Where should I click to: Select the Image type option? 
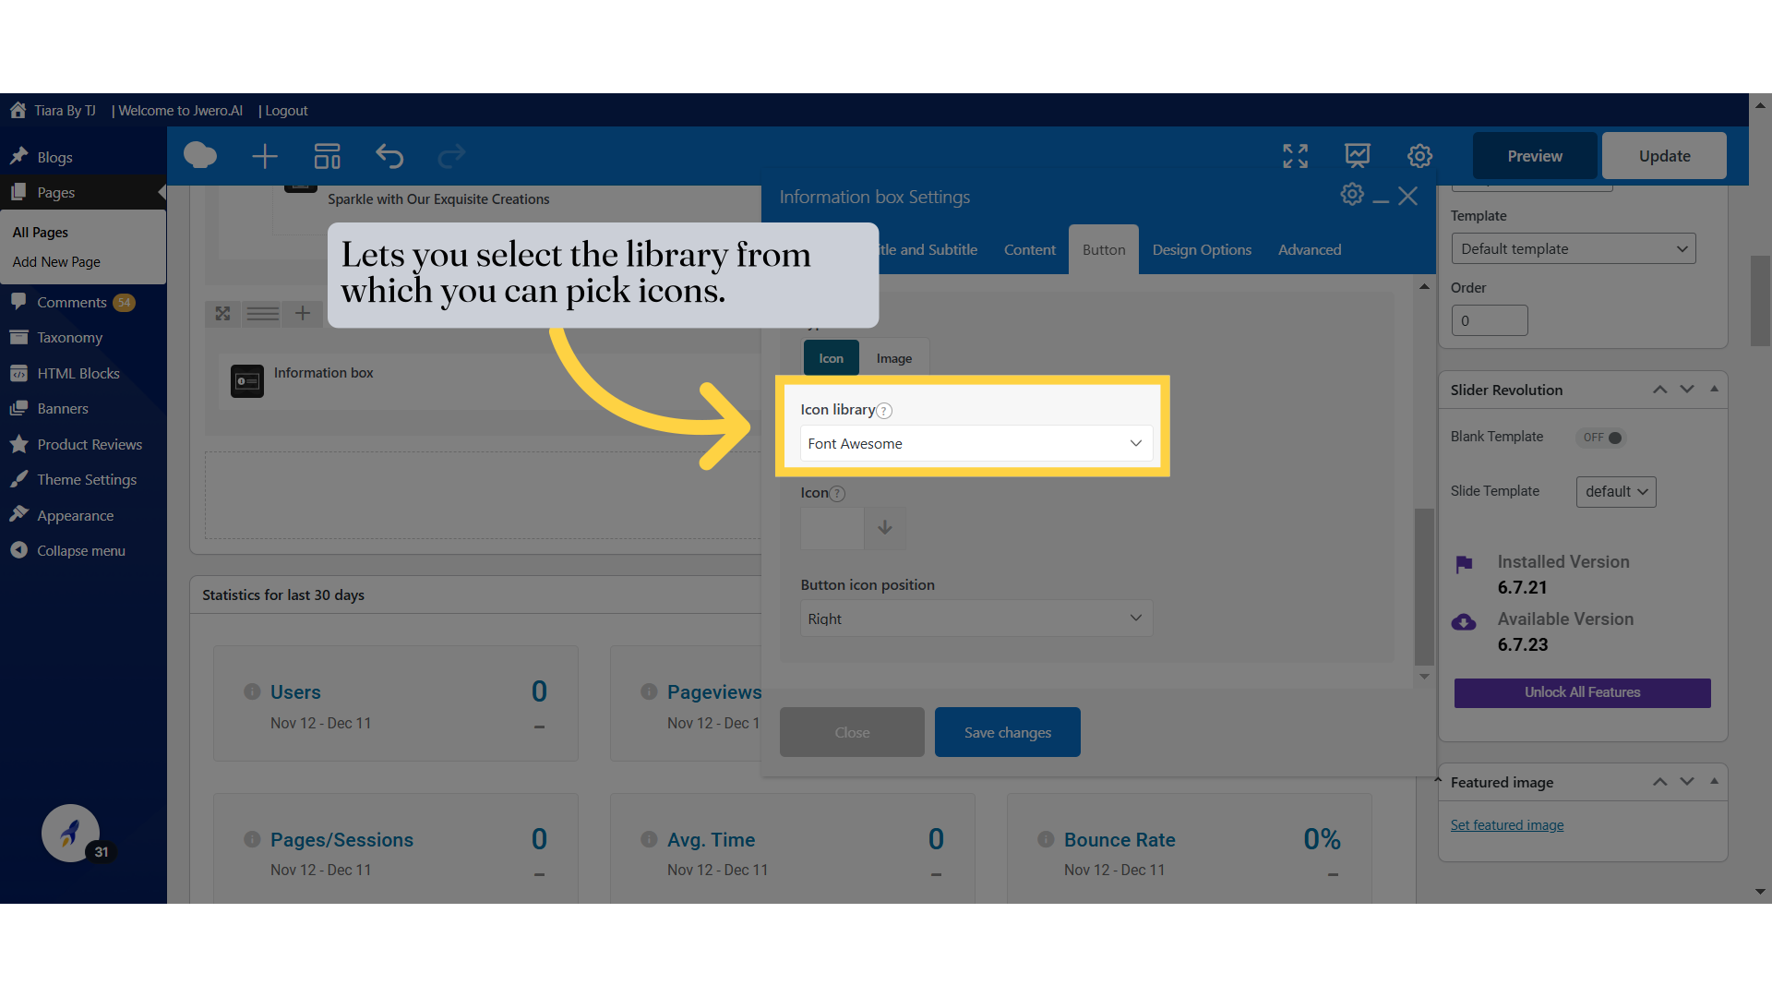[893, 358]
